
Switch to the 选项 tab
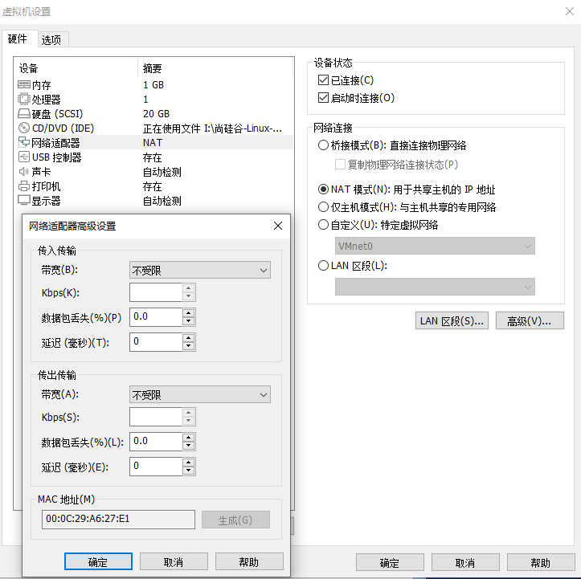(51, 40)
